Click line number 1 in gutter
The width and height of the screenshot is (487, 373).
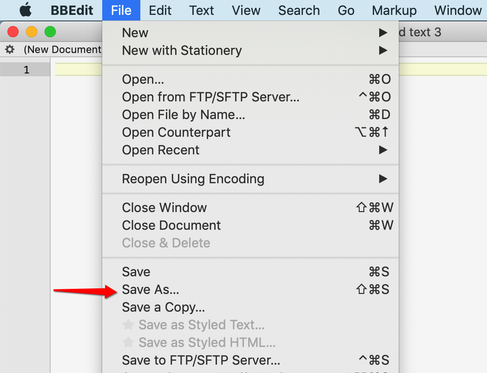click(x=26, y=70)
